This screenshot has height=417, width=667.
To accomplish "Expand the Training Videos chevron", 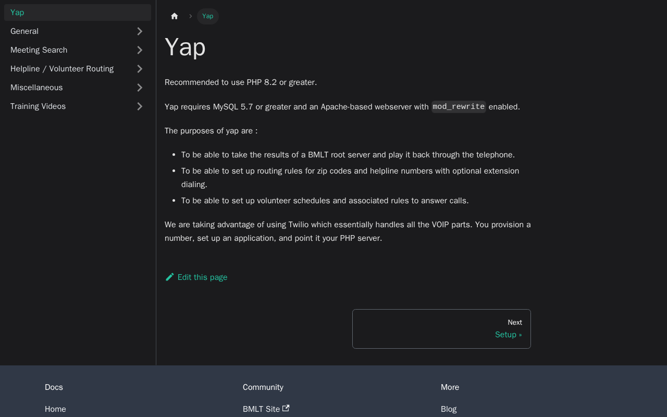I will point(140,106).
